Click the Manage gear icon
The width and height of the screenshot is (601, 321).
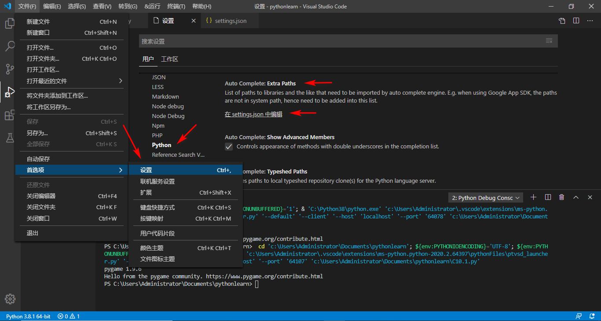(x=10, y=299)
